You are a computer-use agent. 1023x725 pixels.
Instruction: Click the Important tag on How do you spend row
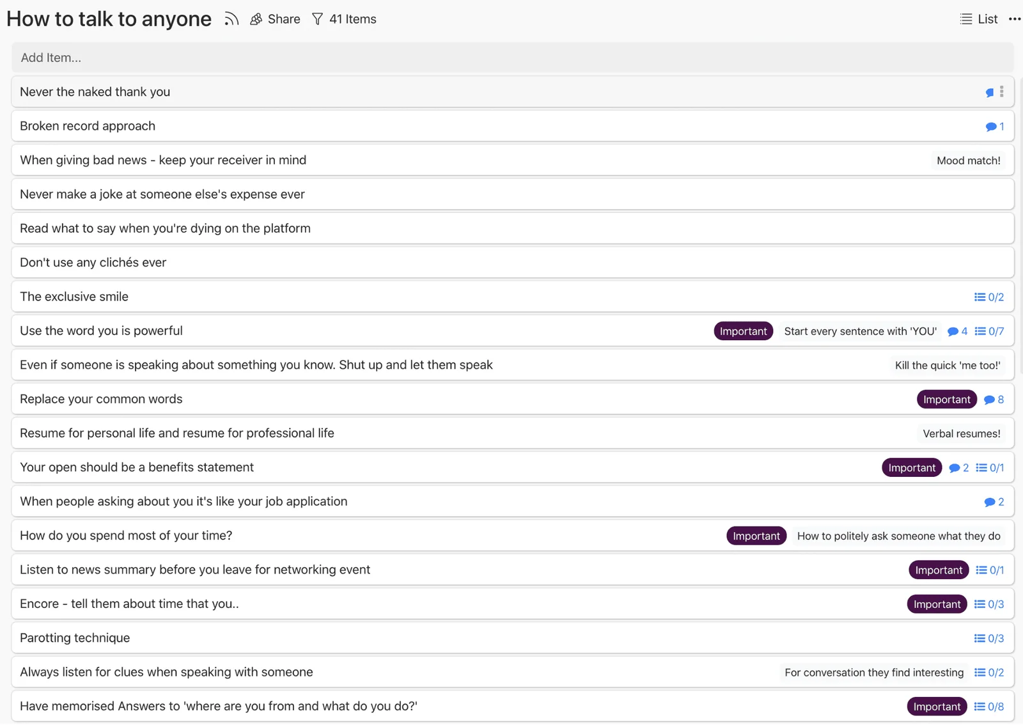pyautogui.click(x=756, y=536)
